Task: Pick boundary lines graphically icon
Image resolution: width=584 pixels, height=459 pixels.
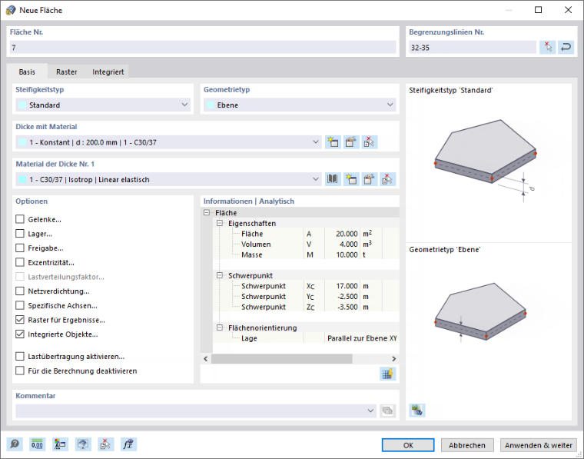Action: coord(547,48)
